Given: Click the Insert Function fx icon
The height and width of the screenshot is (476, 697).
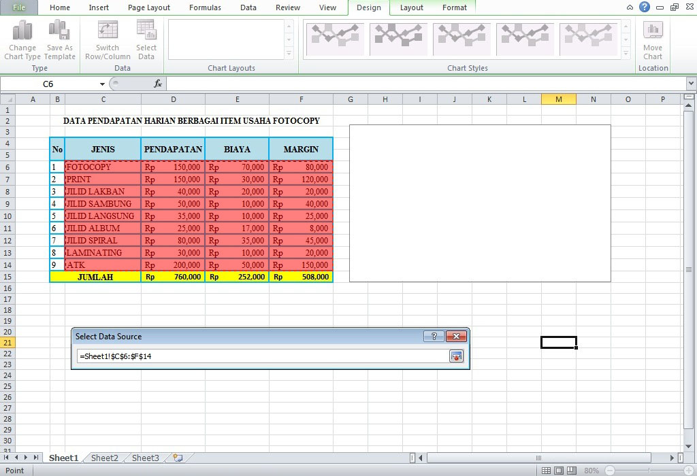Looking at the screenshot, I should click(x=158, y=84).
